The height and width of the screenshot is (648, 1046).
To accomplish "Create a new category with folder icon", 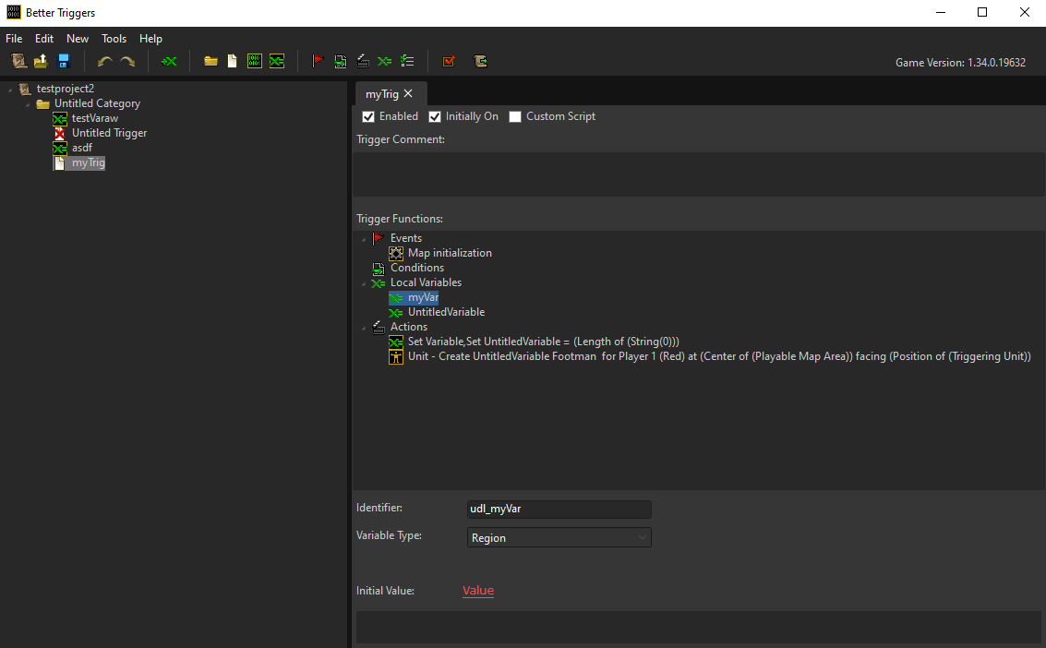I will pyautogui.click(x=210, y=61).
